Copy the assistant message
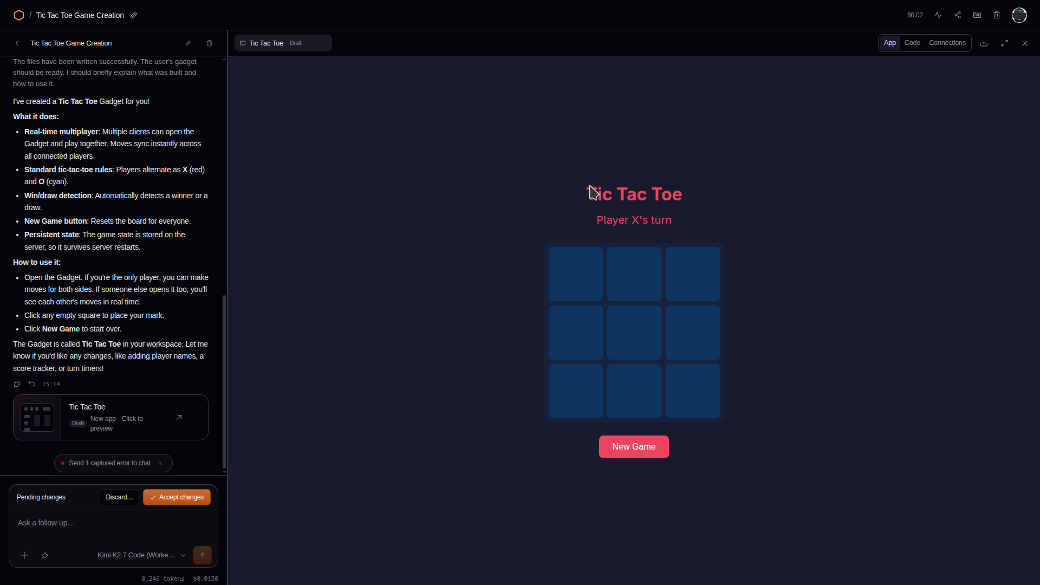 pos(17,384)
